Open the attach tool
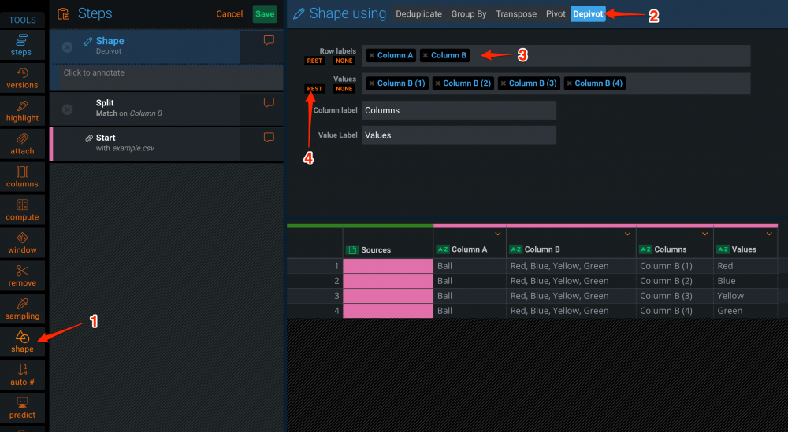788x432 pixels. coord(22,144)
